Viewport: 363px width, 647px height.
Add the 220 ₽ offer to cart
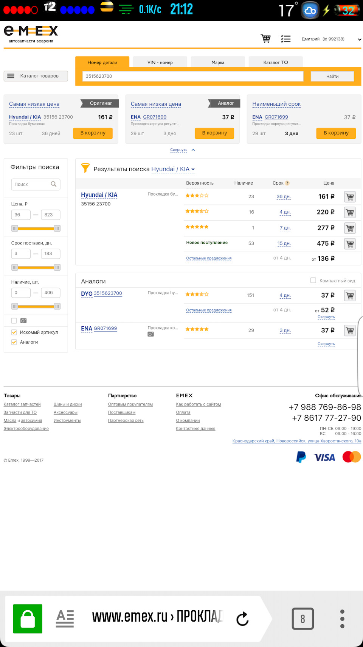[x=350, y=212]
